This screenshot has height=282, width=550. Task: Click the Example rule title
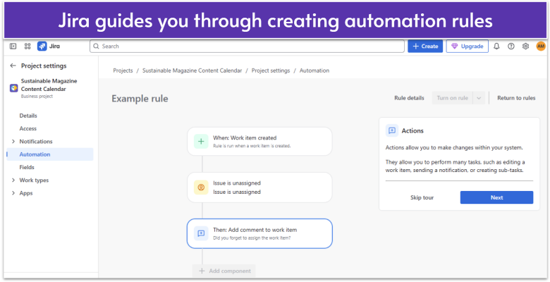[x=140, y=99]
